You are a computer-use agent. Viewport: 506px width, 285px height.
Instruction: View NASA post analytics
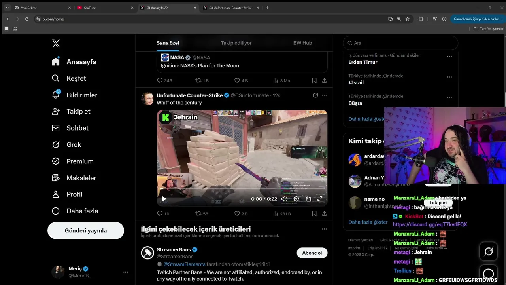[281, 80]
